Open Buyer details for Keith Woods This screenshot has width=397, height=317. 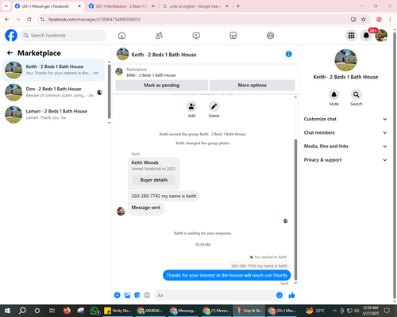pos(154,180)
